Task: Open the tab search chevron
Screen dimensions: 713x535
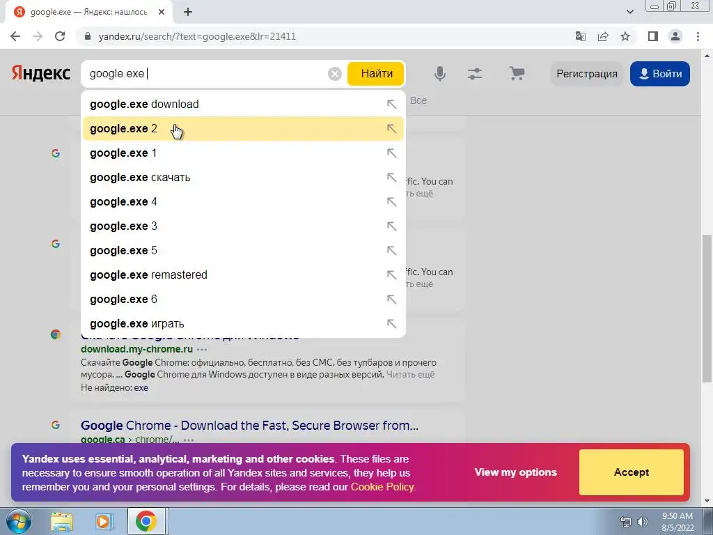Action: pyautogui.click(x=629, y=12)
